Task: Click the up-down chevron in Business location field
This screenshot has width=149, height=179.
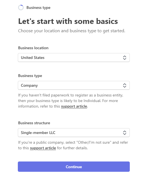Action: tap(124, 58)
